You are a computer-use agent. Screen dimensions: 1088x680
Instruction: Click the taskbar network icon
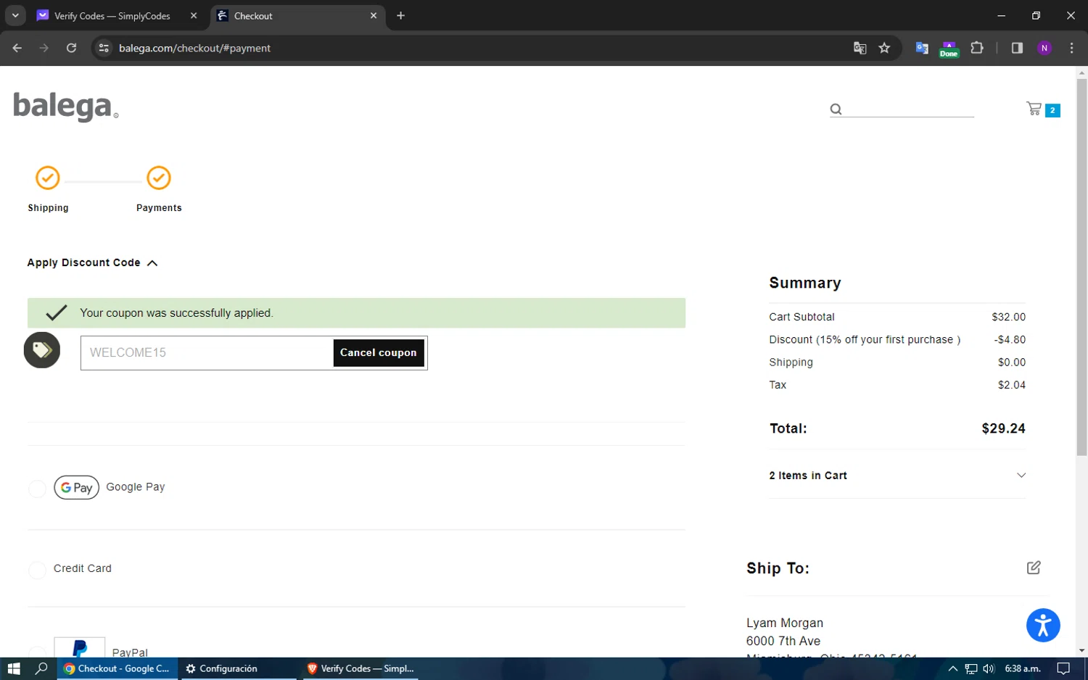coord(971,668)
